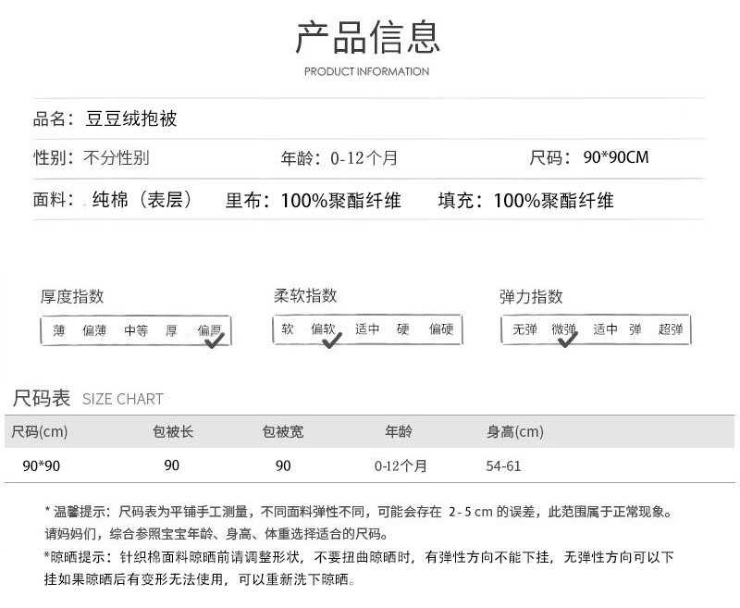Click the line starting 请妈妈们
The image size is (740, 608).
217,534
